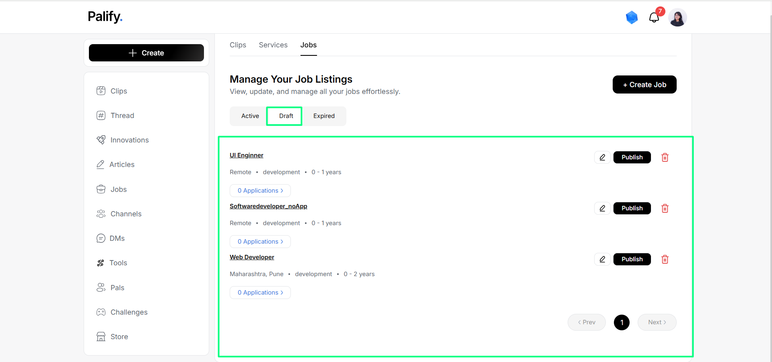Edit the Web Developer job
This screenshot has height=362, width=772.
[602, 259]
